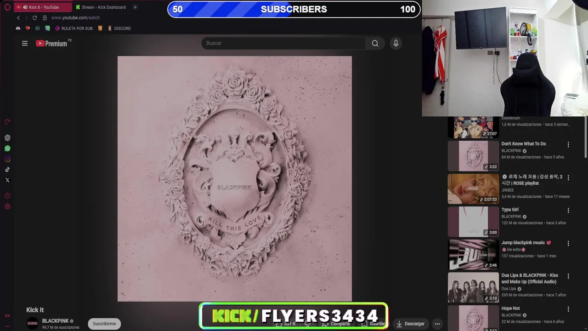Switch to Kick It - YouTube tab
The image size is (588, 331).
(44, 7)
